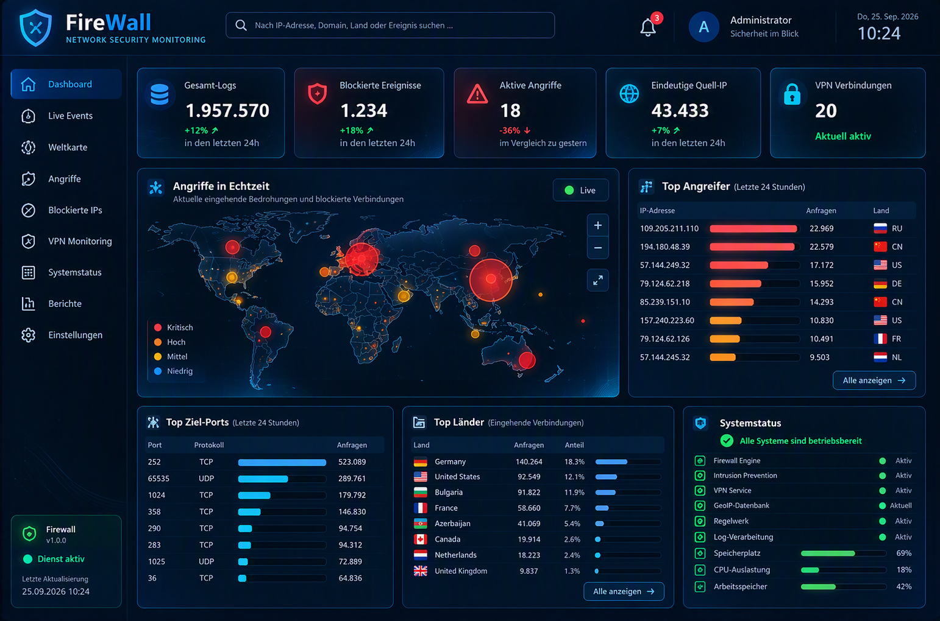
Task: Toggle the Kritisch legend filter
Action: pyautogui.click(x=174, y=328)
